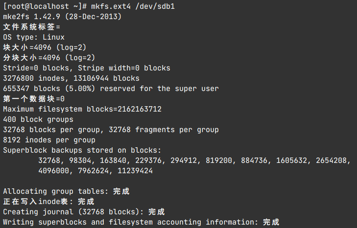Click the 'Superblock backups stored on blocks' line

[82, 150]
